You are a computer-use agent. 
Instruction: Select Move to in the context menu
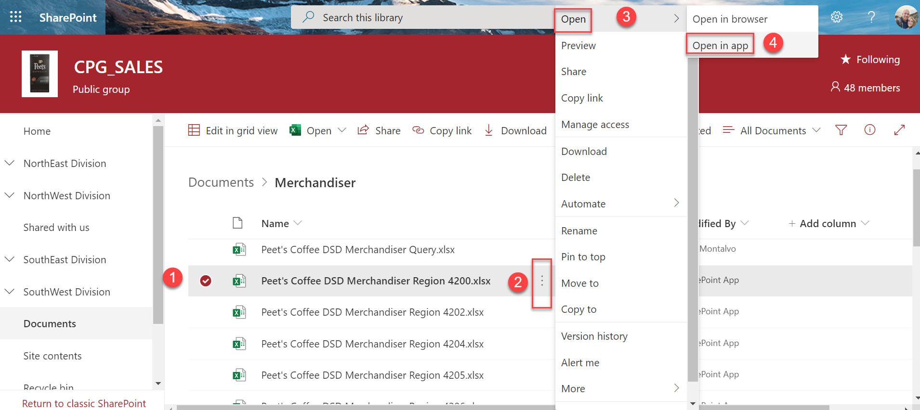[621, 283]
